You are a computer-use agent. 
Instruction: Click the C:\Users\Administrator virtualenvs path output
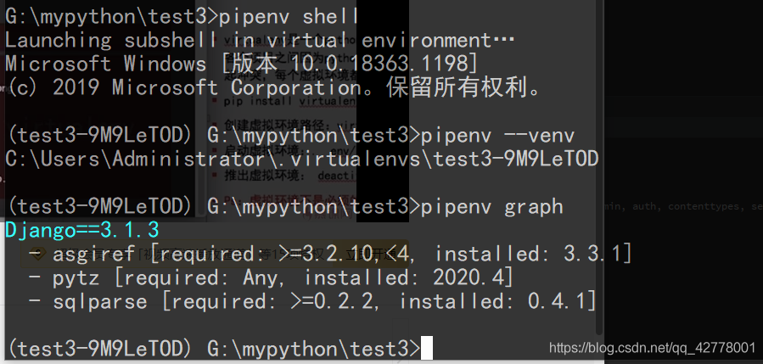(301, 159)
